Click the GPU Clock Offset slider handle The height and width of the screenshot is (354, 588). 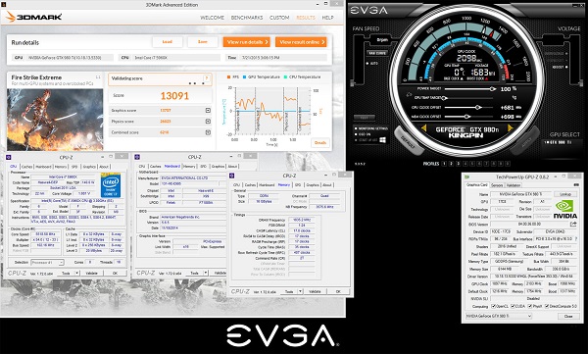[x=478, y=107]
